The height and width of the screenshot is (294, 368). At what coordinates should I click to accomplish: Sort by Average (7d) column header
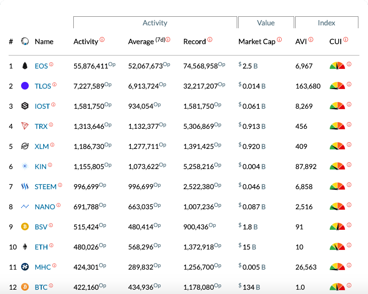tap(147, 41)
